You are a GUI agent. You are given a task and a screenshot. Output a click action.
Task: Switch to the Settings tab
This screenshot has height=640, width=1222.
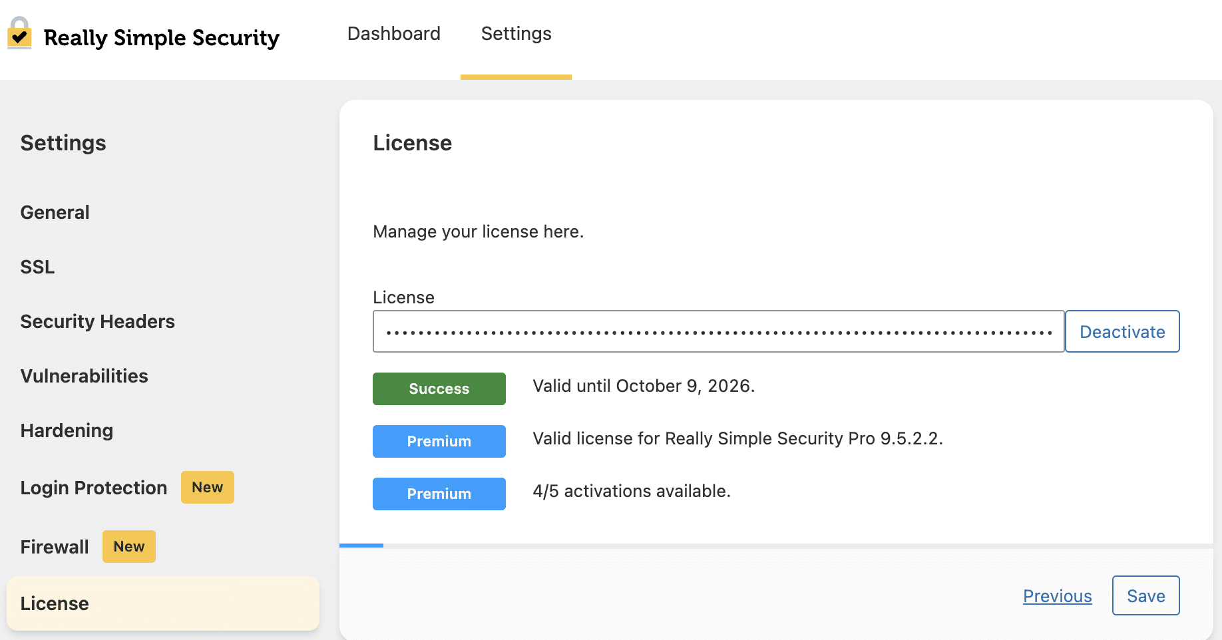point(516,34)
